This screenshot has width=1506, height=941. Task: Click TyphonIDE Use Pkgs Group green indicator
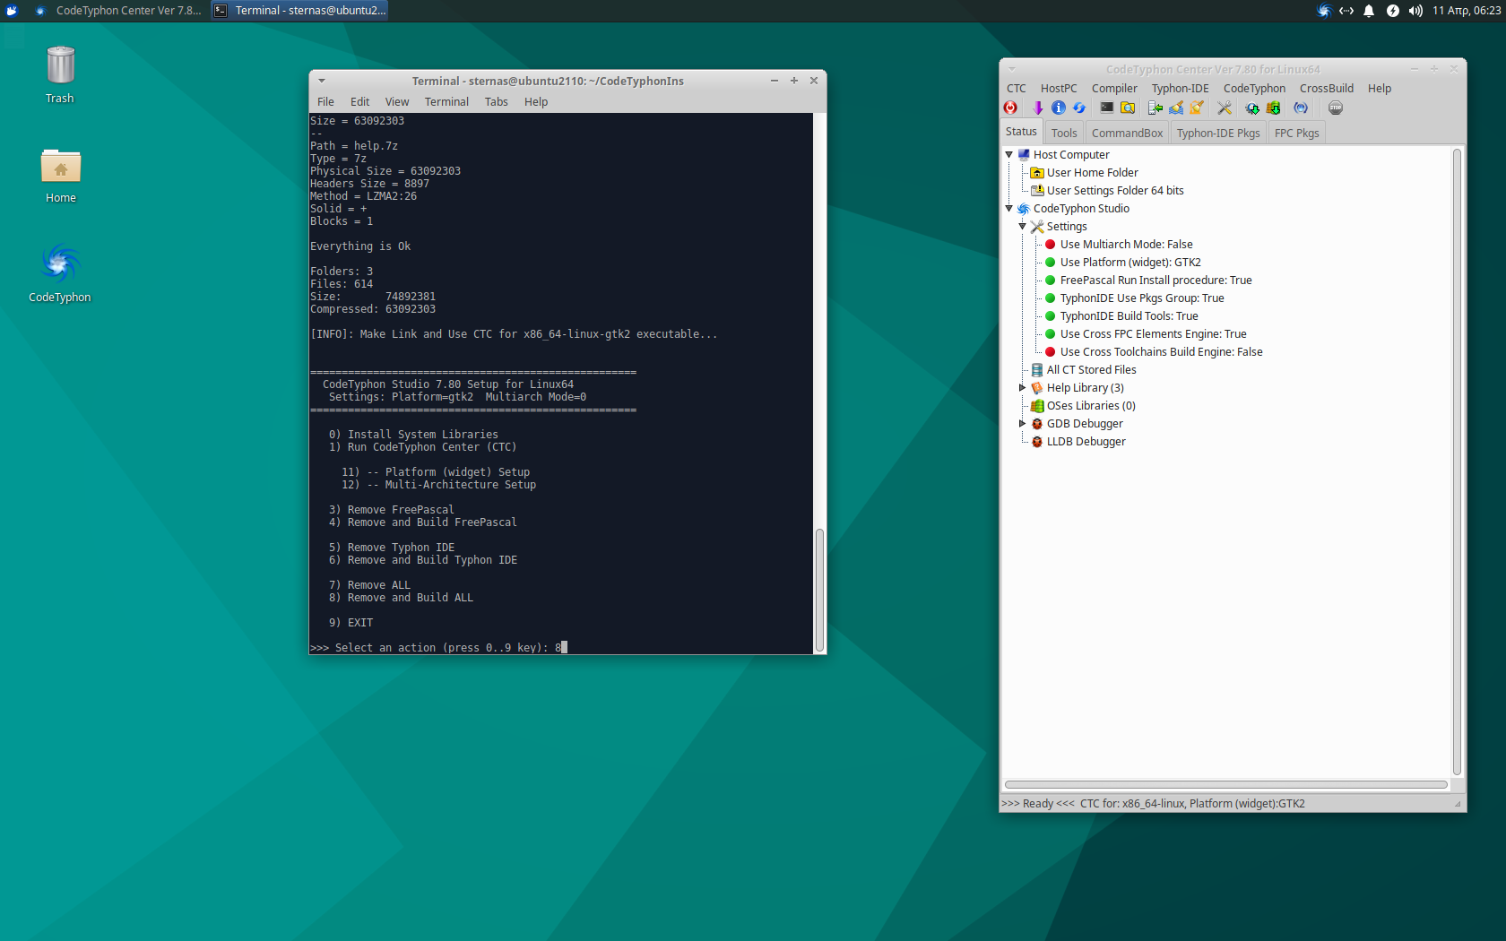click(1051, 298)
